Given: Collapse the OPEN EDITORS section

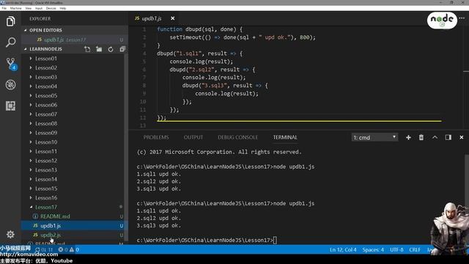Looking at the screenshot, I should pyautogui.click(x=75, y=30).
